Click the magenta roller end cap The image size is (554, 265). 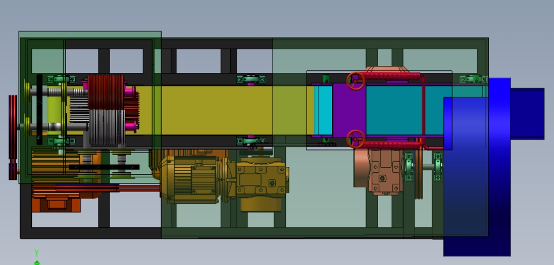point(130,92)
